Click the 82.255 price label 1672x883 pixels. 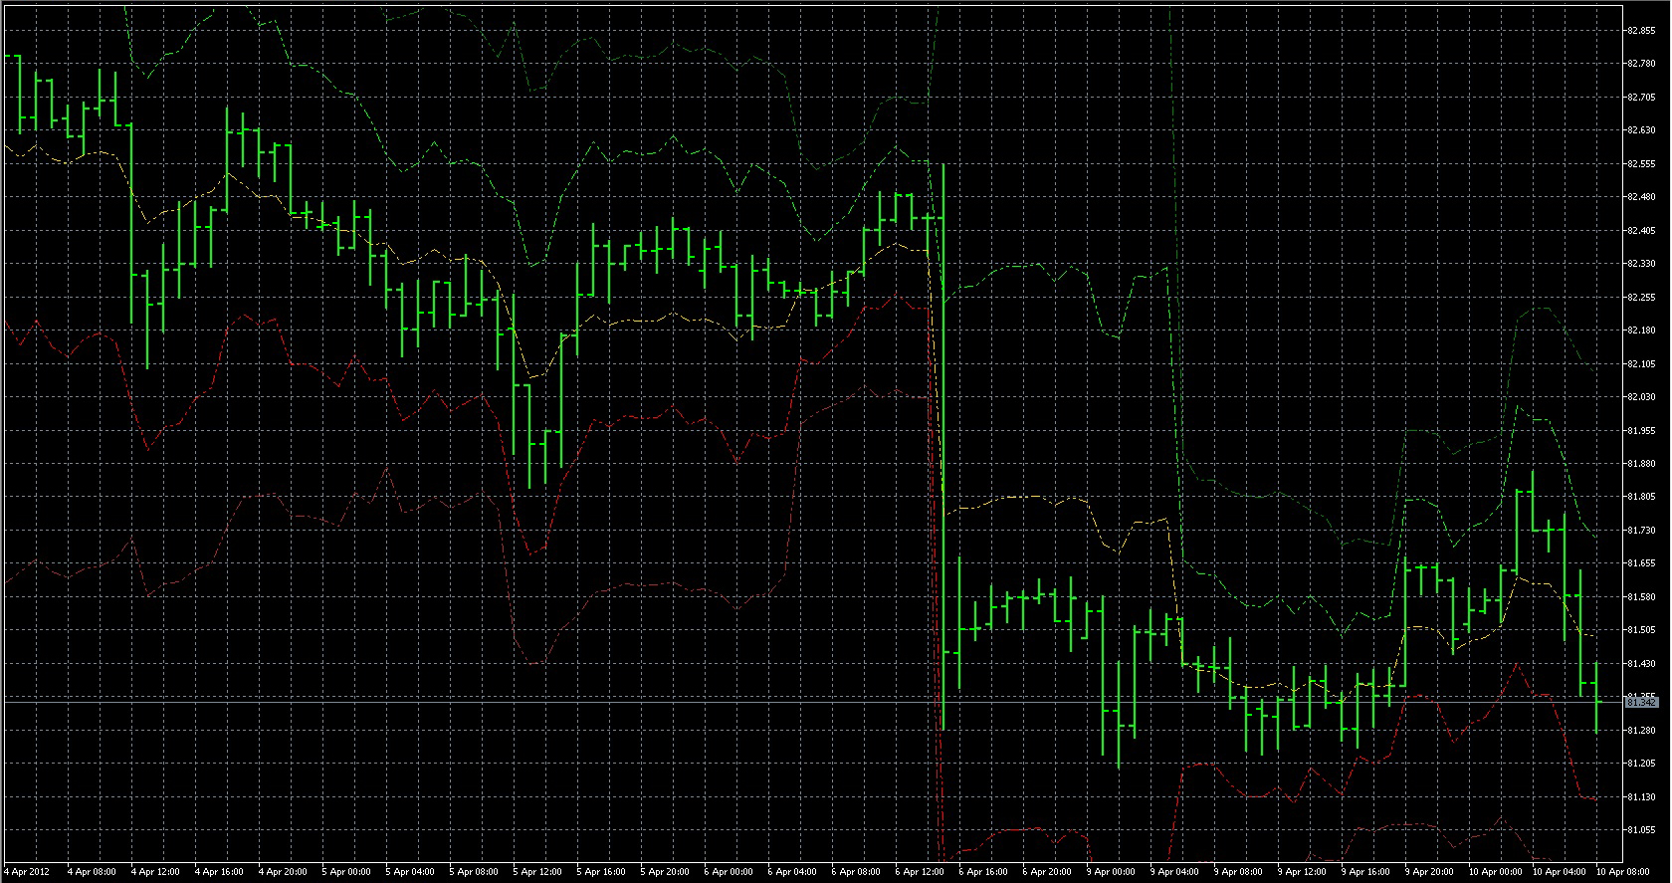1641,298
